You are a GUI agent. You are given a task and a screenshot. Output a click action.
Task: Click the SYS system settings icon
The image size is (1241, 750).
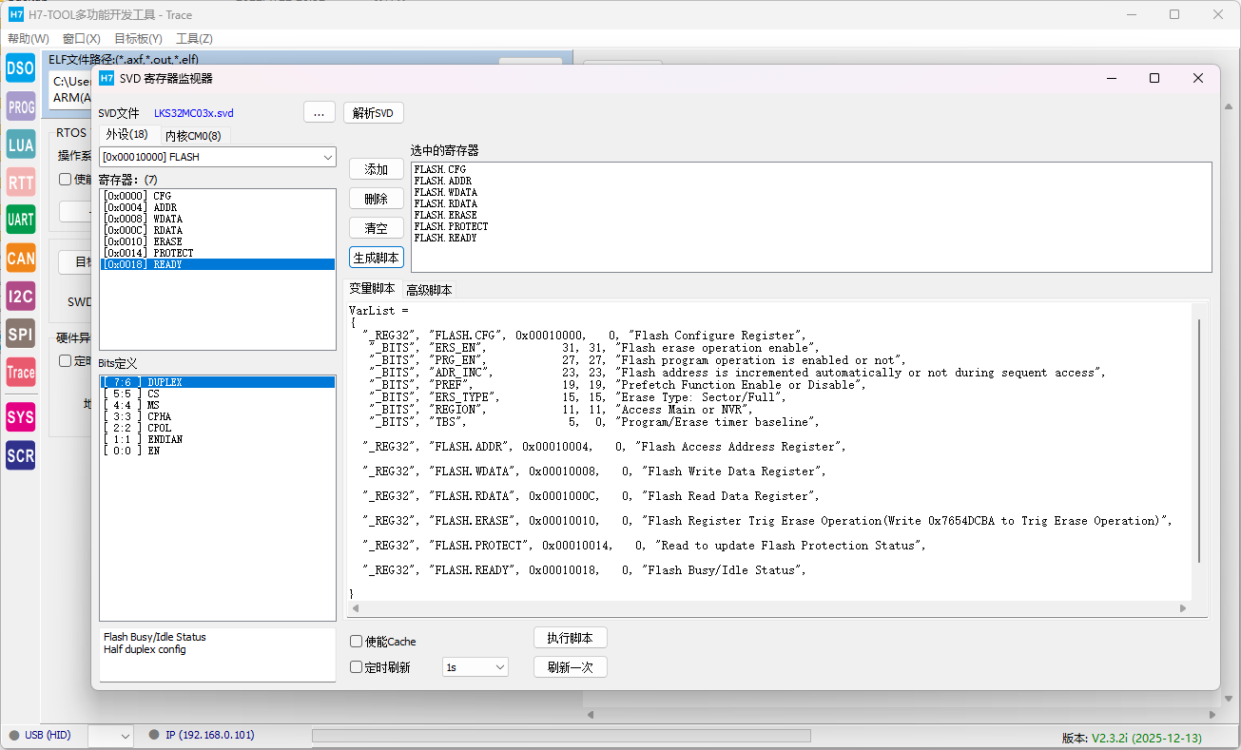pyautogui.click(x=20, y=416)
